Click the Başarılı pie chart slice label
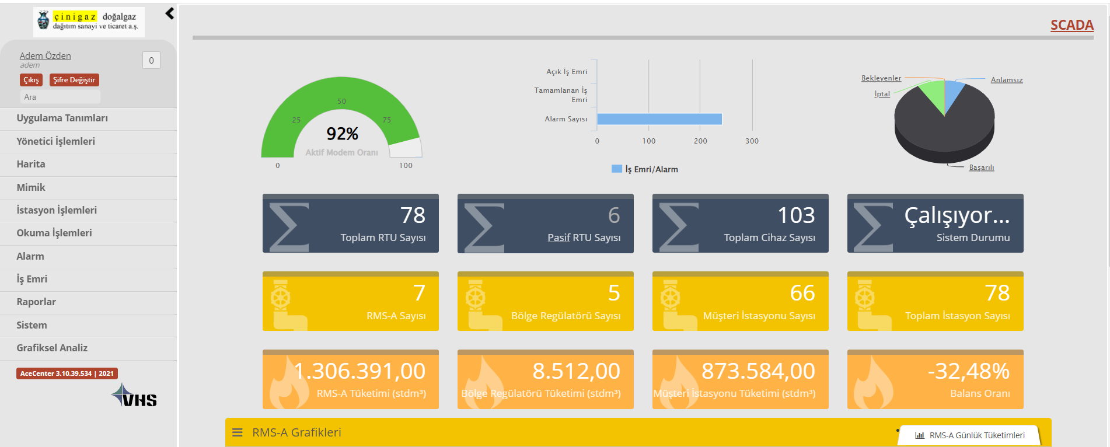This screenshot has width=1110, height=447. pyautogui.click(x=982, y=167)
